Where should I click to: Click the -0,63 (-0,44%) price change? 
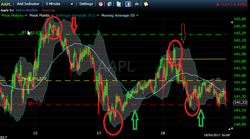point(233,4)
